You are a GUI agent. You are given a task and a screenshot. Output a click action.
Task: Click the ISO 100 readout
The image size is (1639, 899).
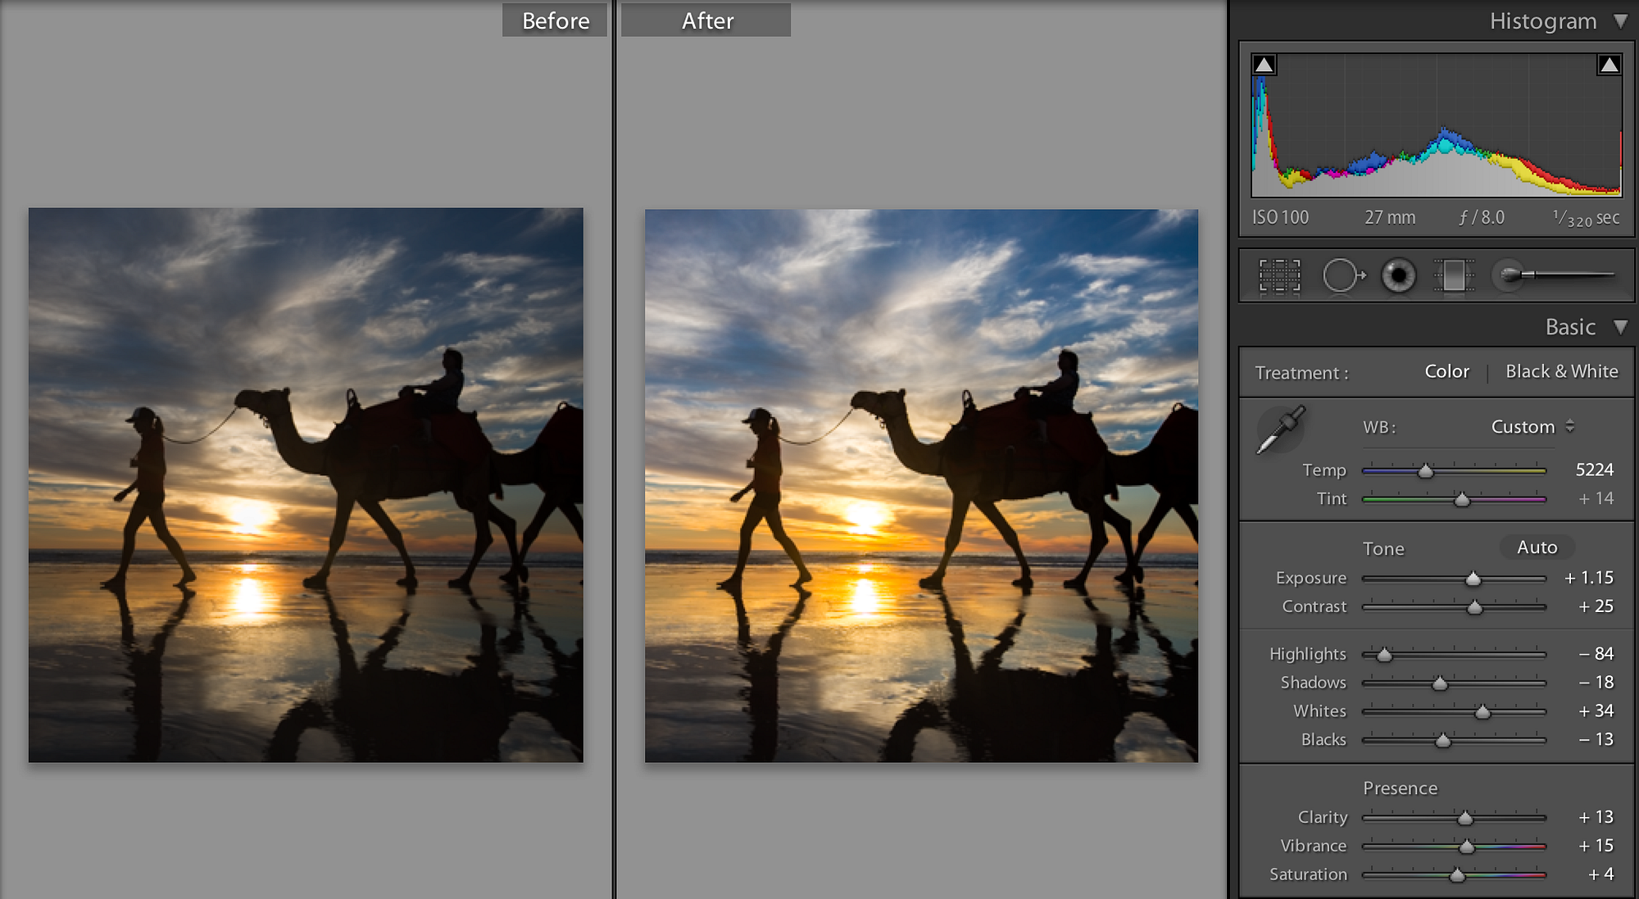[x=1280, y=218]
